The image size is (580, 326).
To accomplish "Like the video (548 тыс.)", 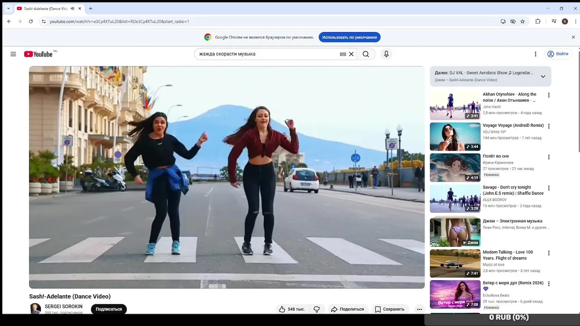I will 292,309.
